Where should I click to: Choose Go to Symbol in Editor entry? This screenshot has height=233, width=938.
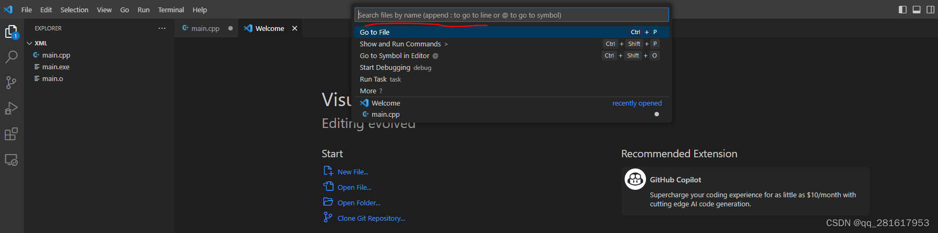click(512, 55)
